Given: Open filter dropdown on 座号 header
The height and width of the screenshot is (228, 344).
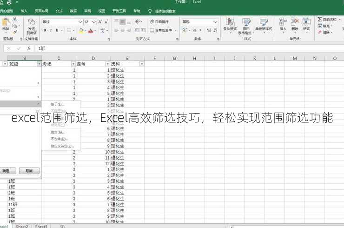Looking at the screenshot, I should 107,64.
